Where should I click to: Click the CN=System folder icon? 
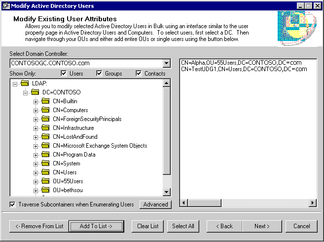click(x=45, y=163)
